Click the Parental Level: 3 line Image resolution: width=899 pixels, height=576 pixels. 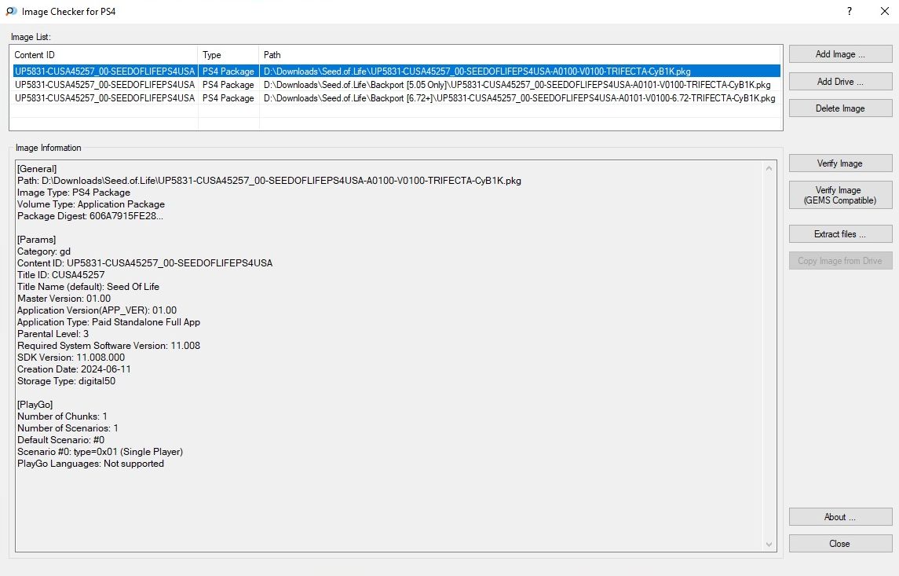coord(53,334)
